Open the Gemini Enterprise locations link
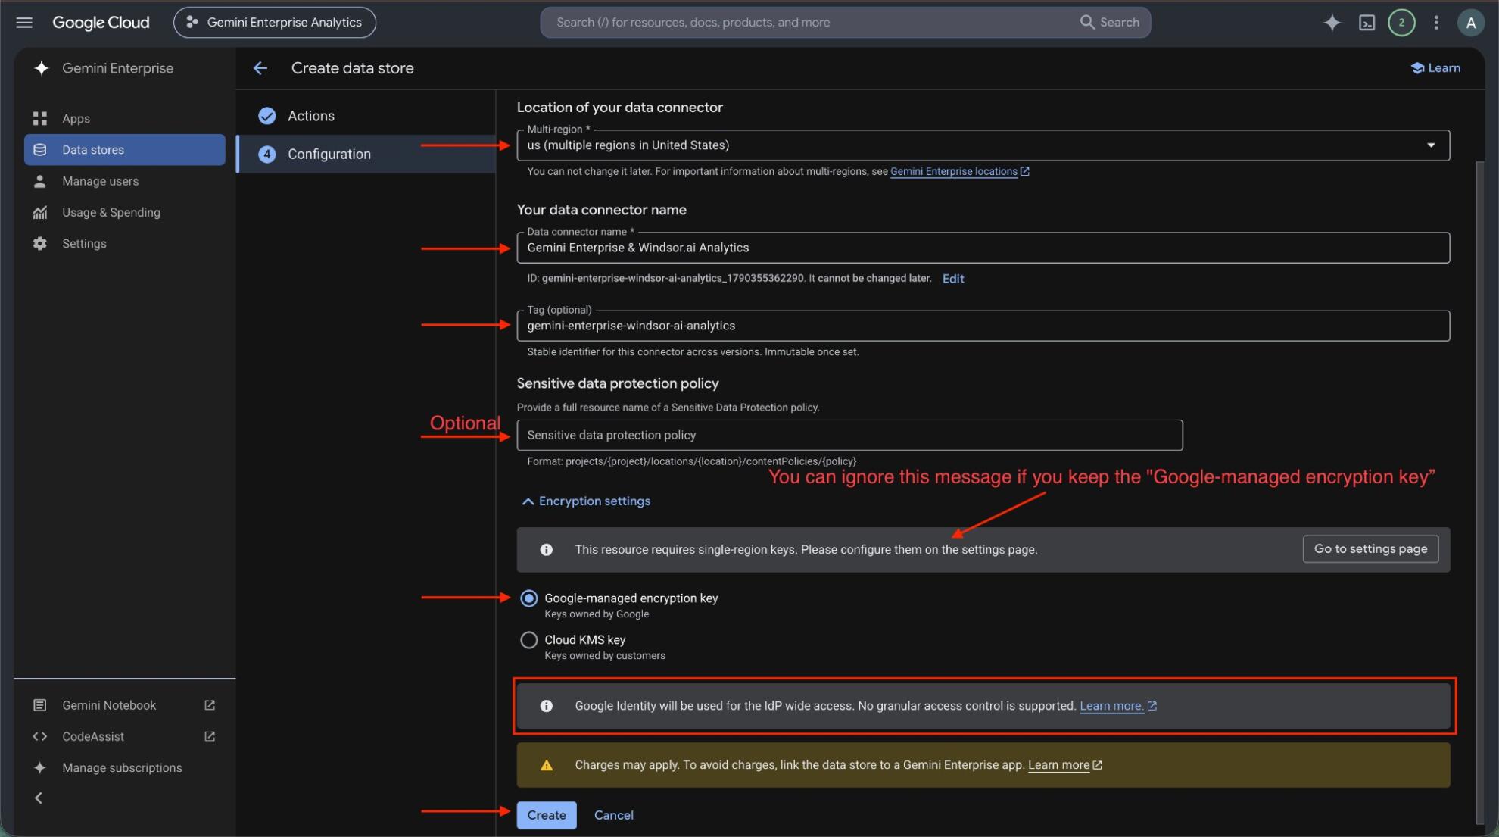Viewport: 1499px width, 837px height. point(959,171)
